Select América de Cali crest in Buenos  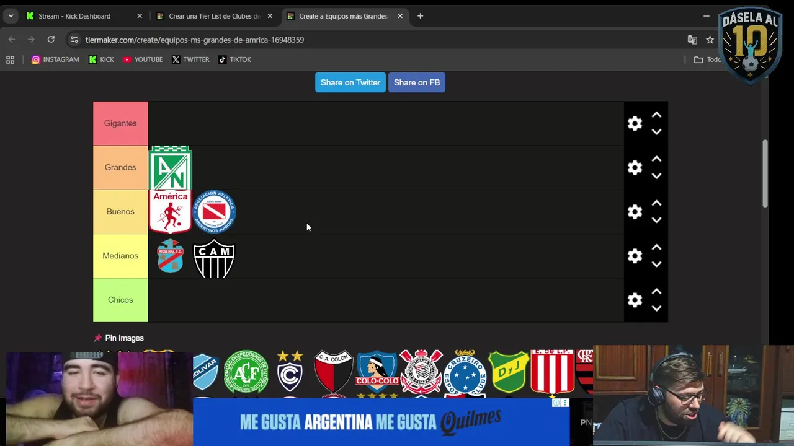(x=171, y=212)
